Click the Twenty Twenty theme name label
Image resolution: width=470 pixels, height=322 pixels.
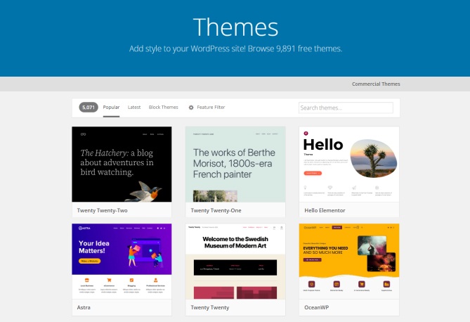pos(210,307)
